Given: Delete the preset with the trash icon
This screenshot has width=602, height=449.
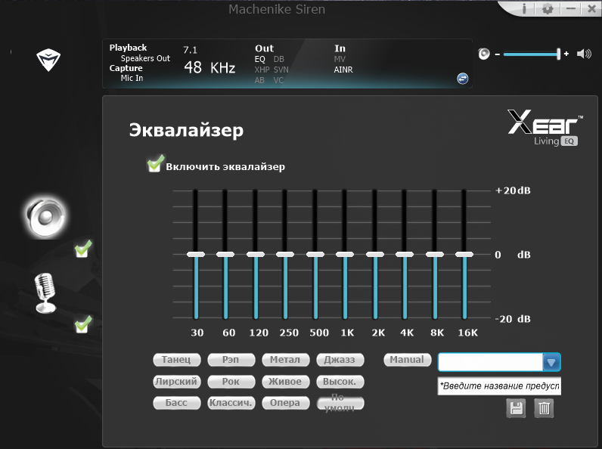Looking at the screenshot, I should 544,408.
